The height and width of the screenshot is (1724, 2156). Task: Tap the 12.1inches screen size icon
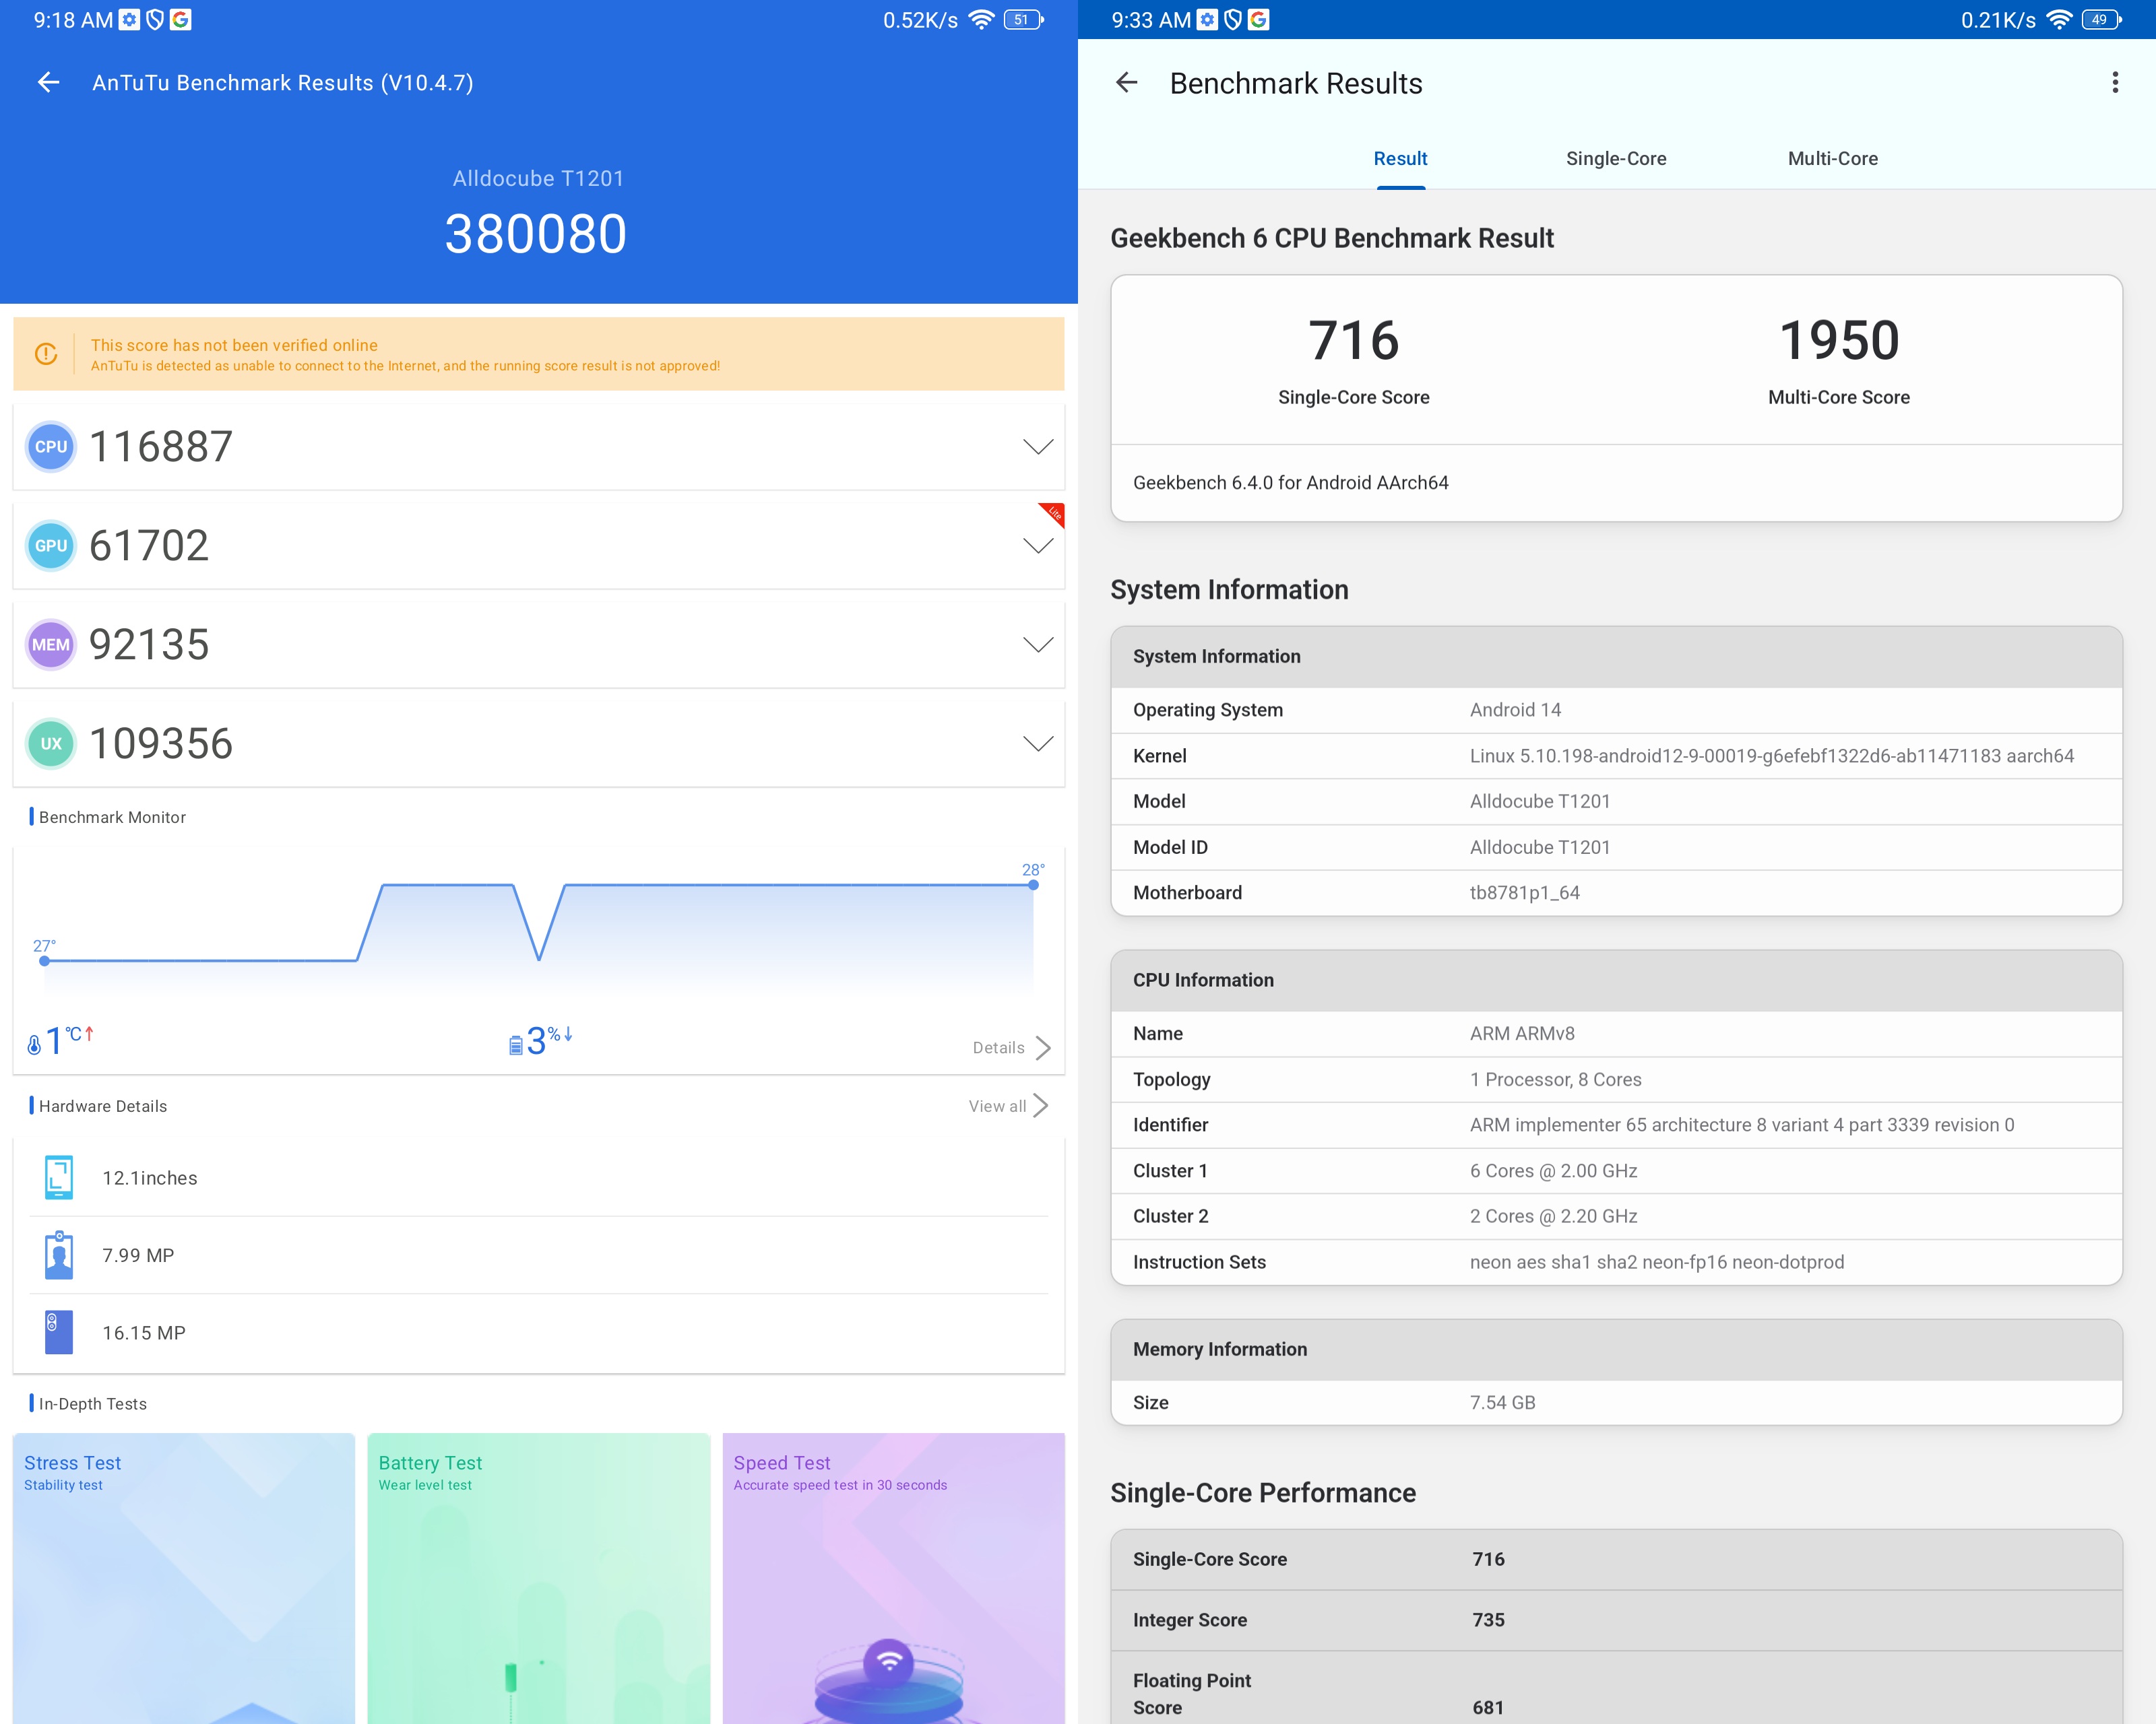[x=59, y=1177]
